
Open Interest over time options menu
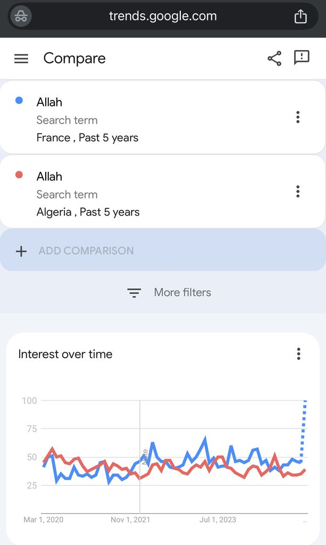pos(299,354)
